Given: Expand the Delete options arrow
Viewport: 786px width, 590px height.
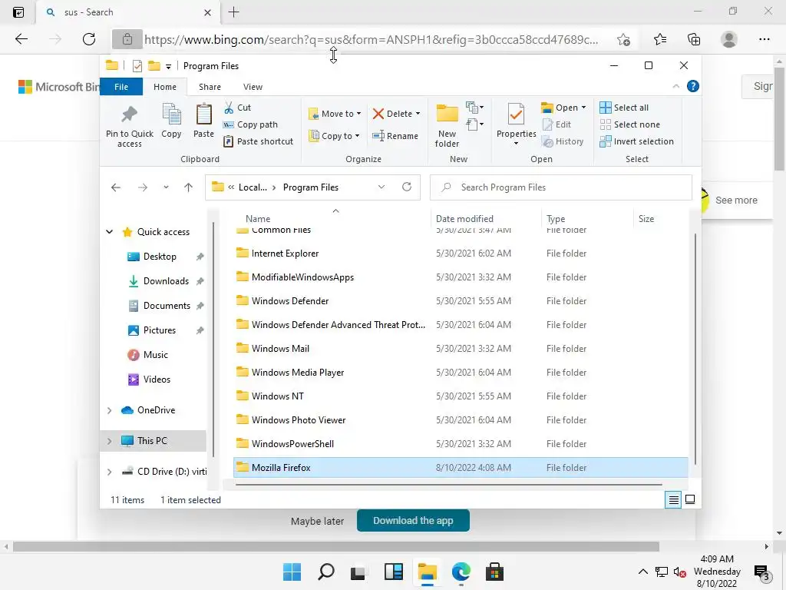Looking at the screenshot, I should point(418,114).
